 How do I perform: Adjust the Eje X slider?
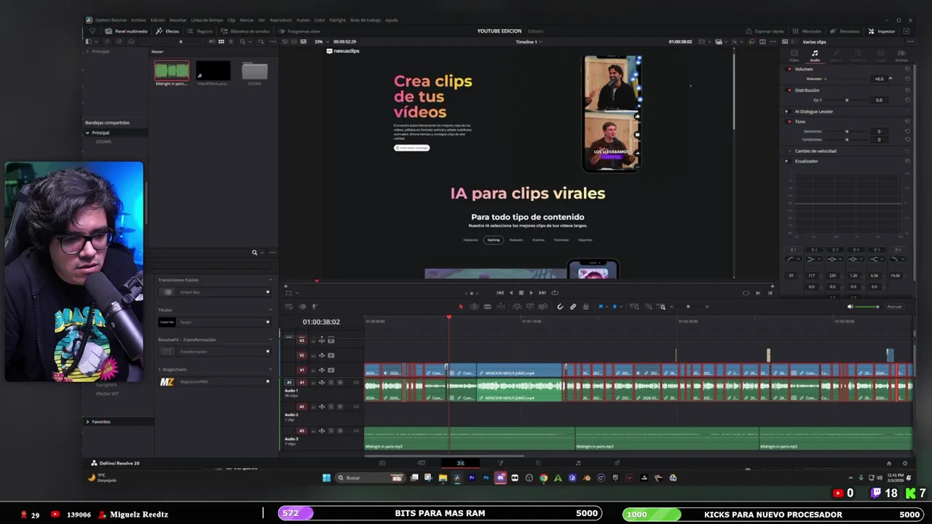click(846, 100)
